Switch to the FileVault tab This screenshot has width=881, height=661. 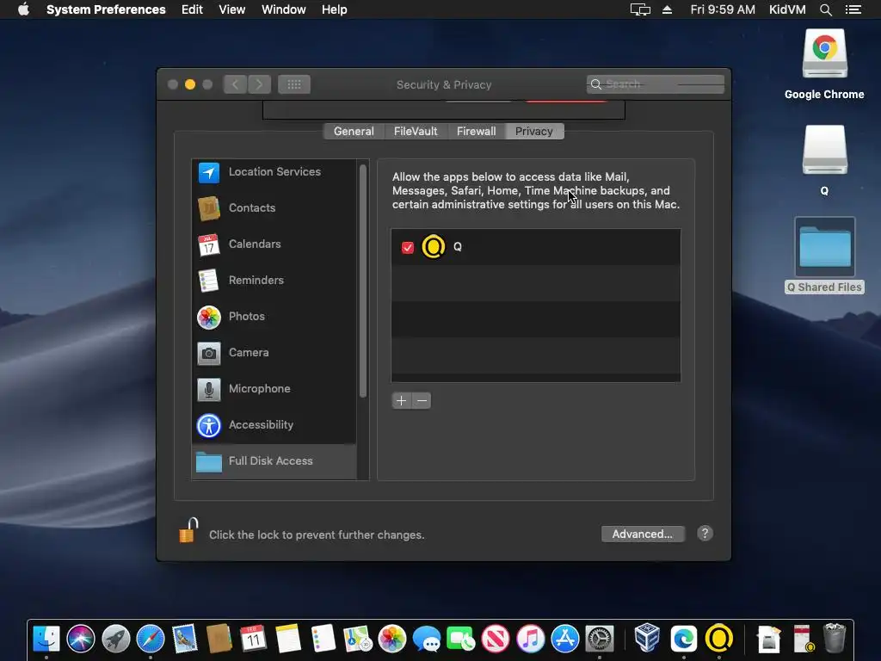(x=416, y=132)
